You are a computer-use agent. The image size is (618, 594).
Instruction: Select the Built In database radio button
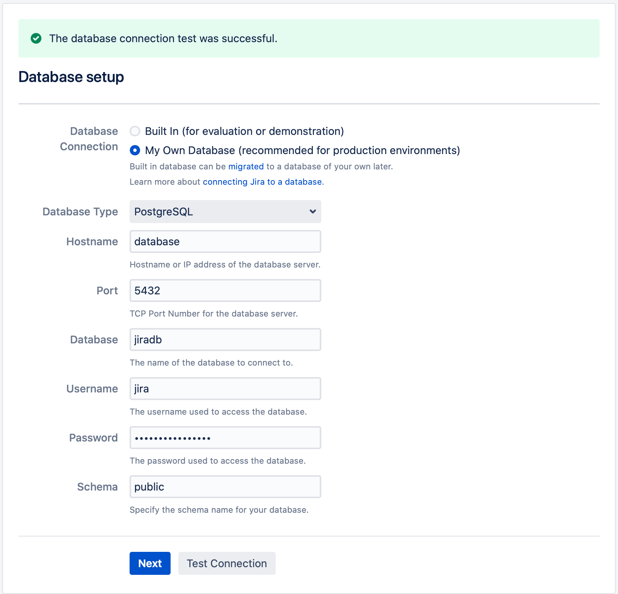[x=135, y=131]
